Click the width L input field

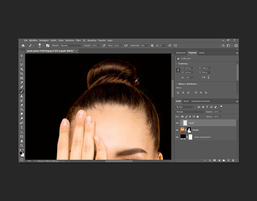(189, 68)
